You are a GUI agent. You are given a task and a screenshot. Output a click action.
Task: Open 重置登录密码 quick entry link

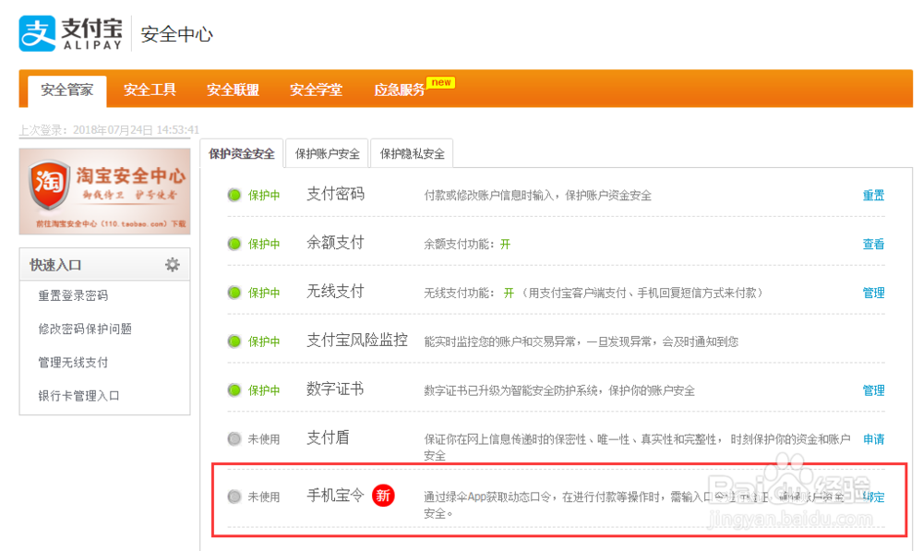[73, 296]
